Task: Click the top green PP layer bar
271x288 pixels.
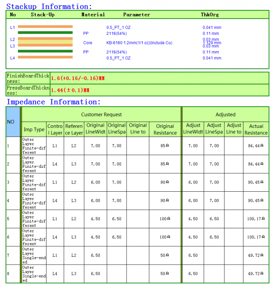Action: pos(45,33)
